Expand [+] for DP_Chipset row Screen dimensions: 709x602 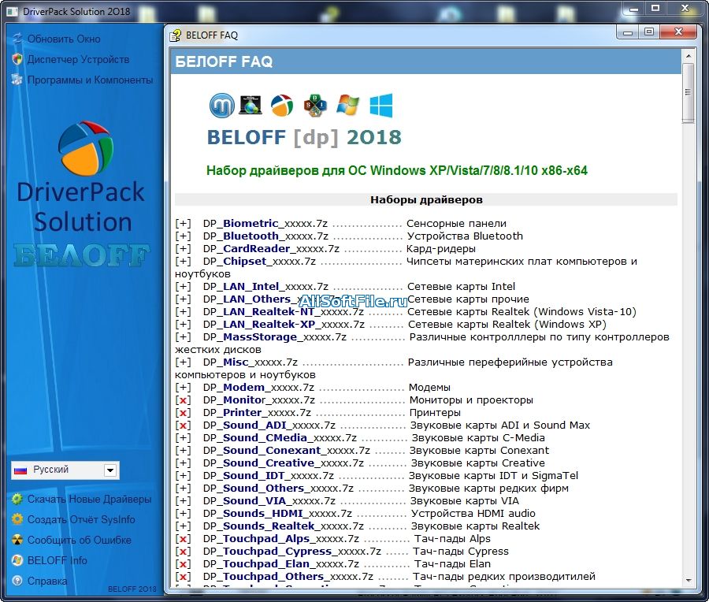183,262
